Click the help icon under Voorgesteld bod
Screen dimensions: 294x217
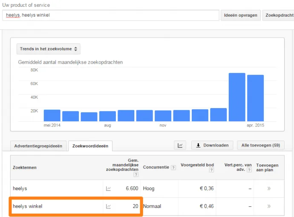click(211, 170)
